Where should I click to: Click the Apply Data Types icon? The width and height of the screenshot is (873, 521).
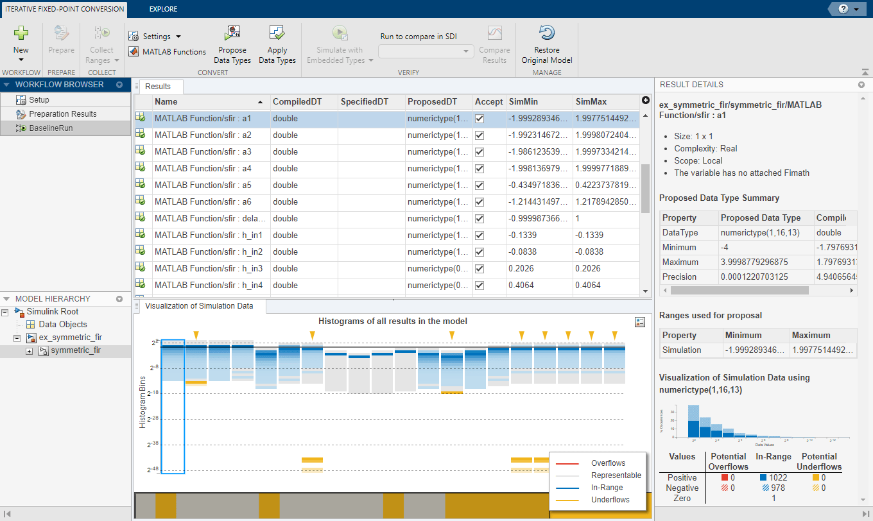pyautogui.click(x=277, y=34)
